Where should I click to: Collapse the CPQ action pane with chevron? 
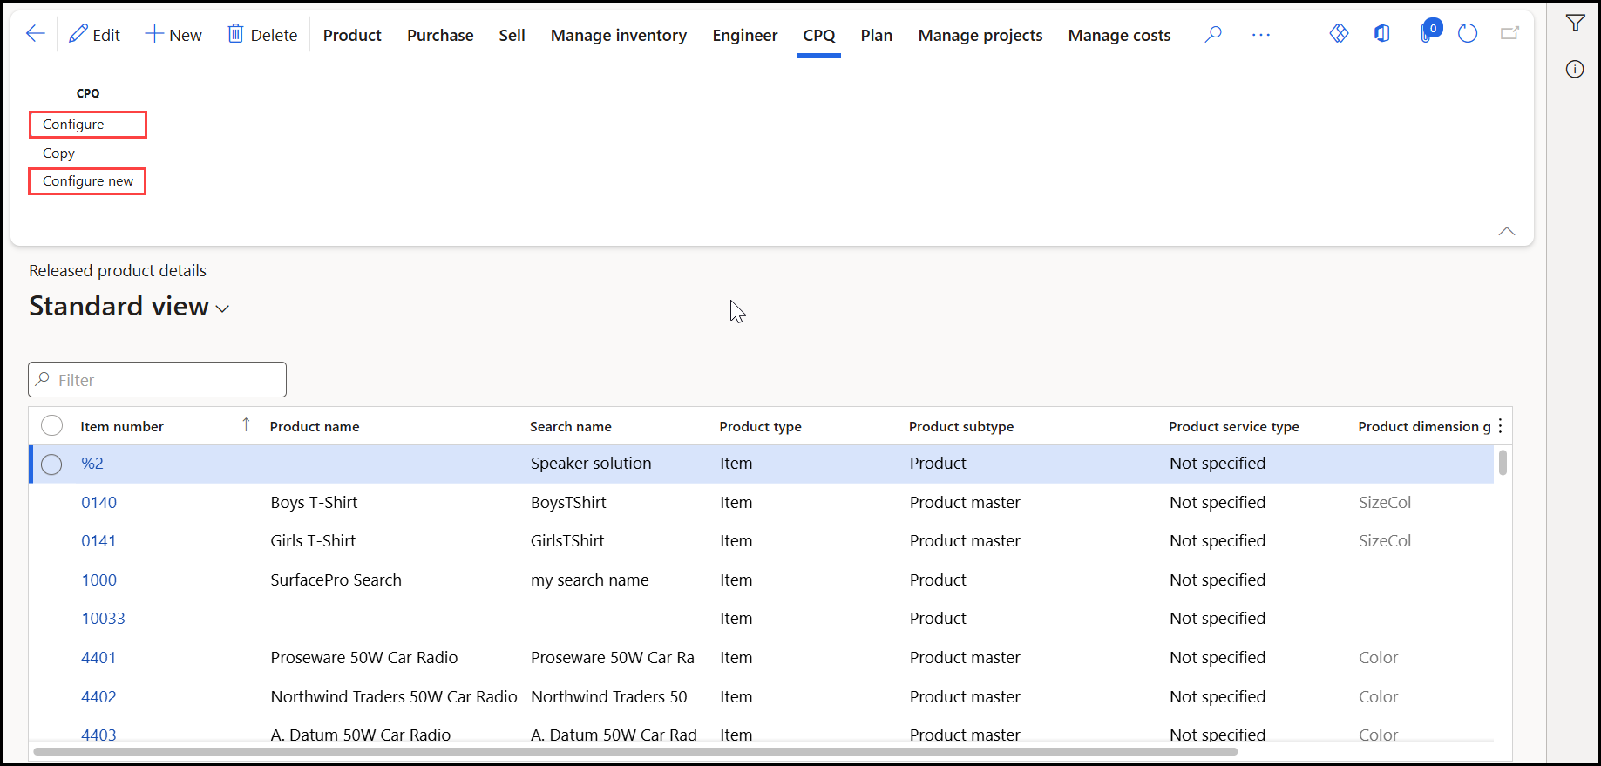[x=1507, y=231]
